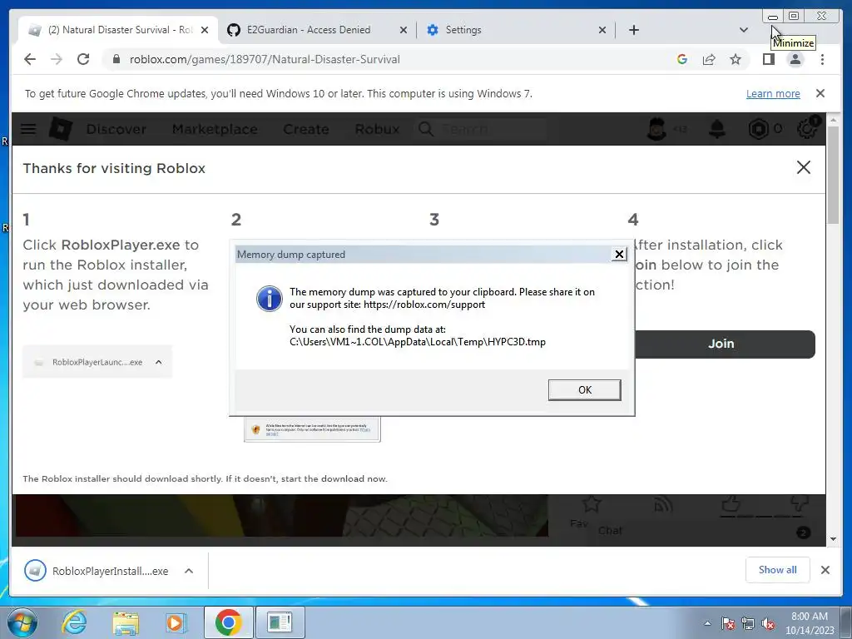View site information via the lock icon
Screen dimensions: 852x639
pos(116,59)
